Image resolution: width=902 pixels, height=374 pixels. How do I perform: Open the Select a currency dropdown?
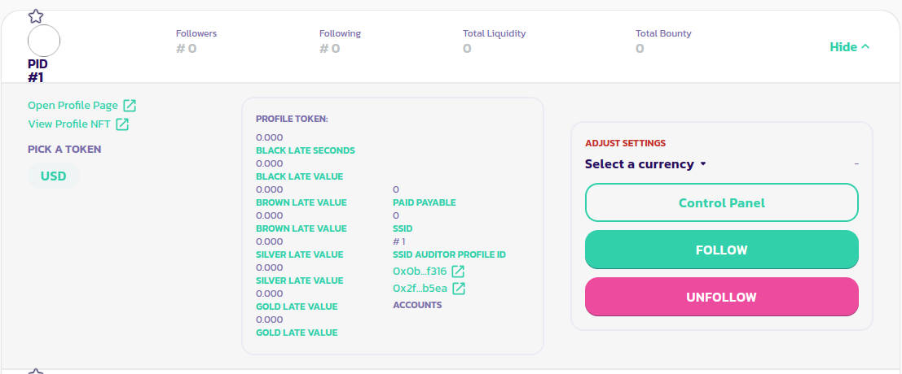point(645,164)
